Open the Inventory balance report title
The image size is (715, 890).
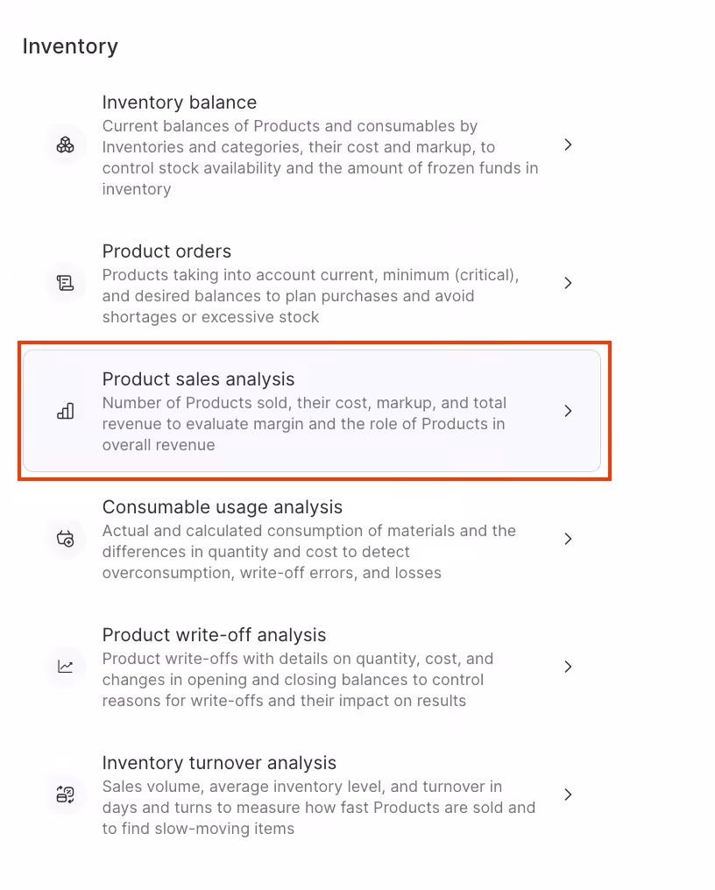pos(180,102)
